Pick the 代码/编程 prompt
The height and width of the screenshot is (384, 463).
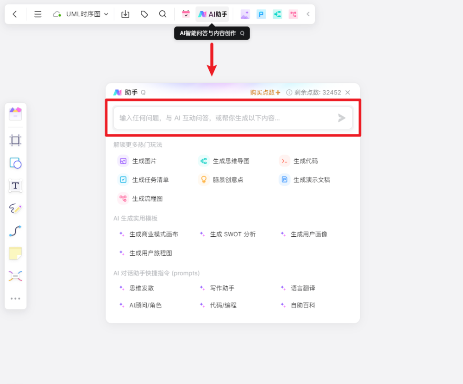pos(218,305)
